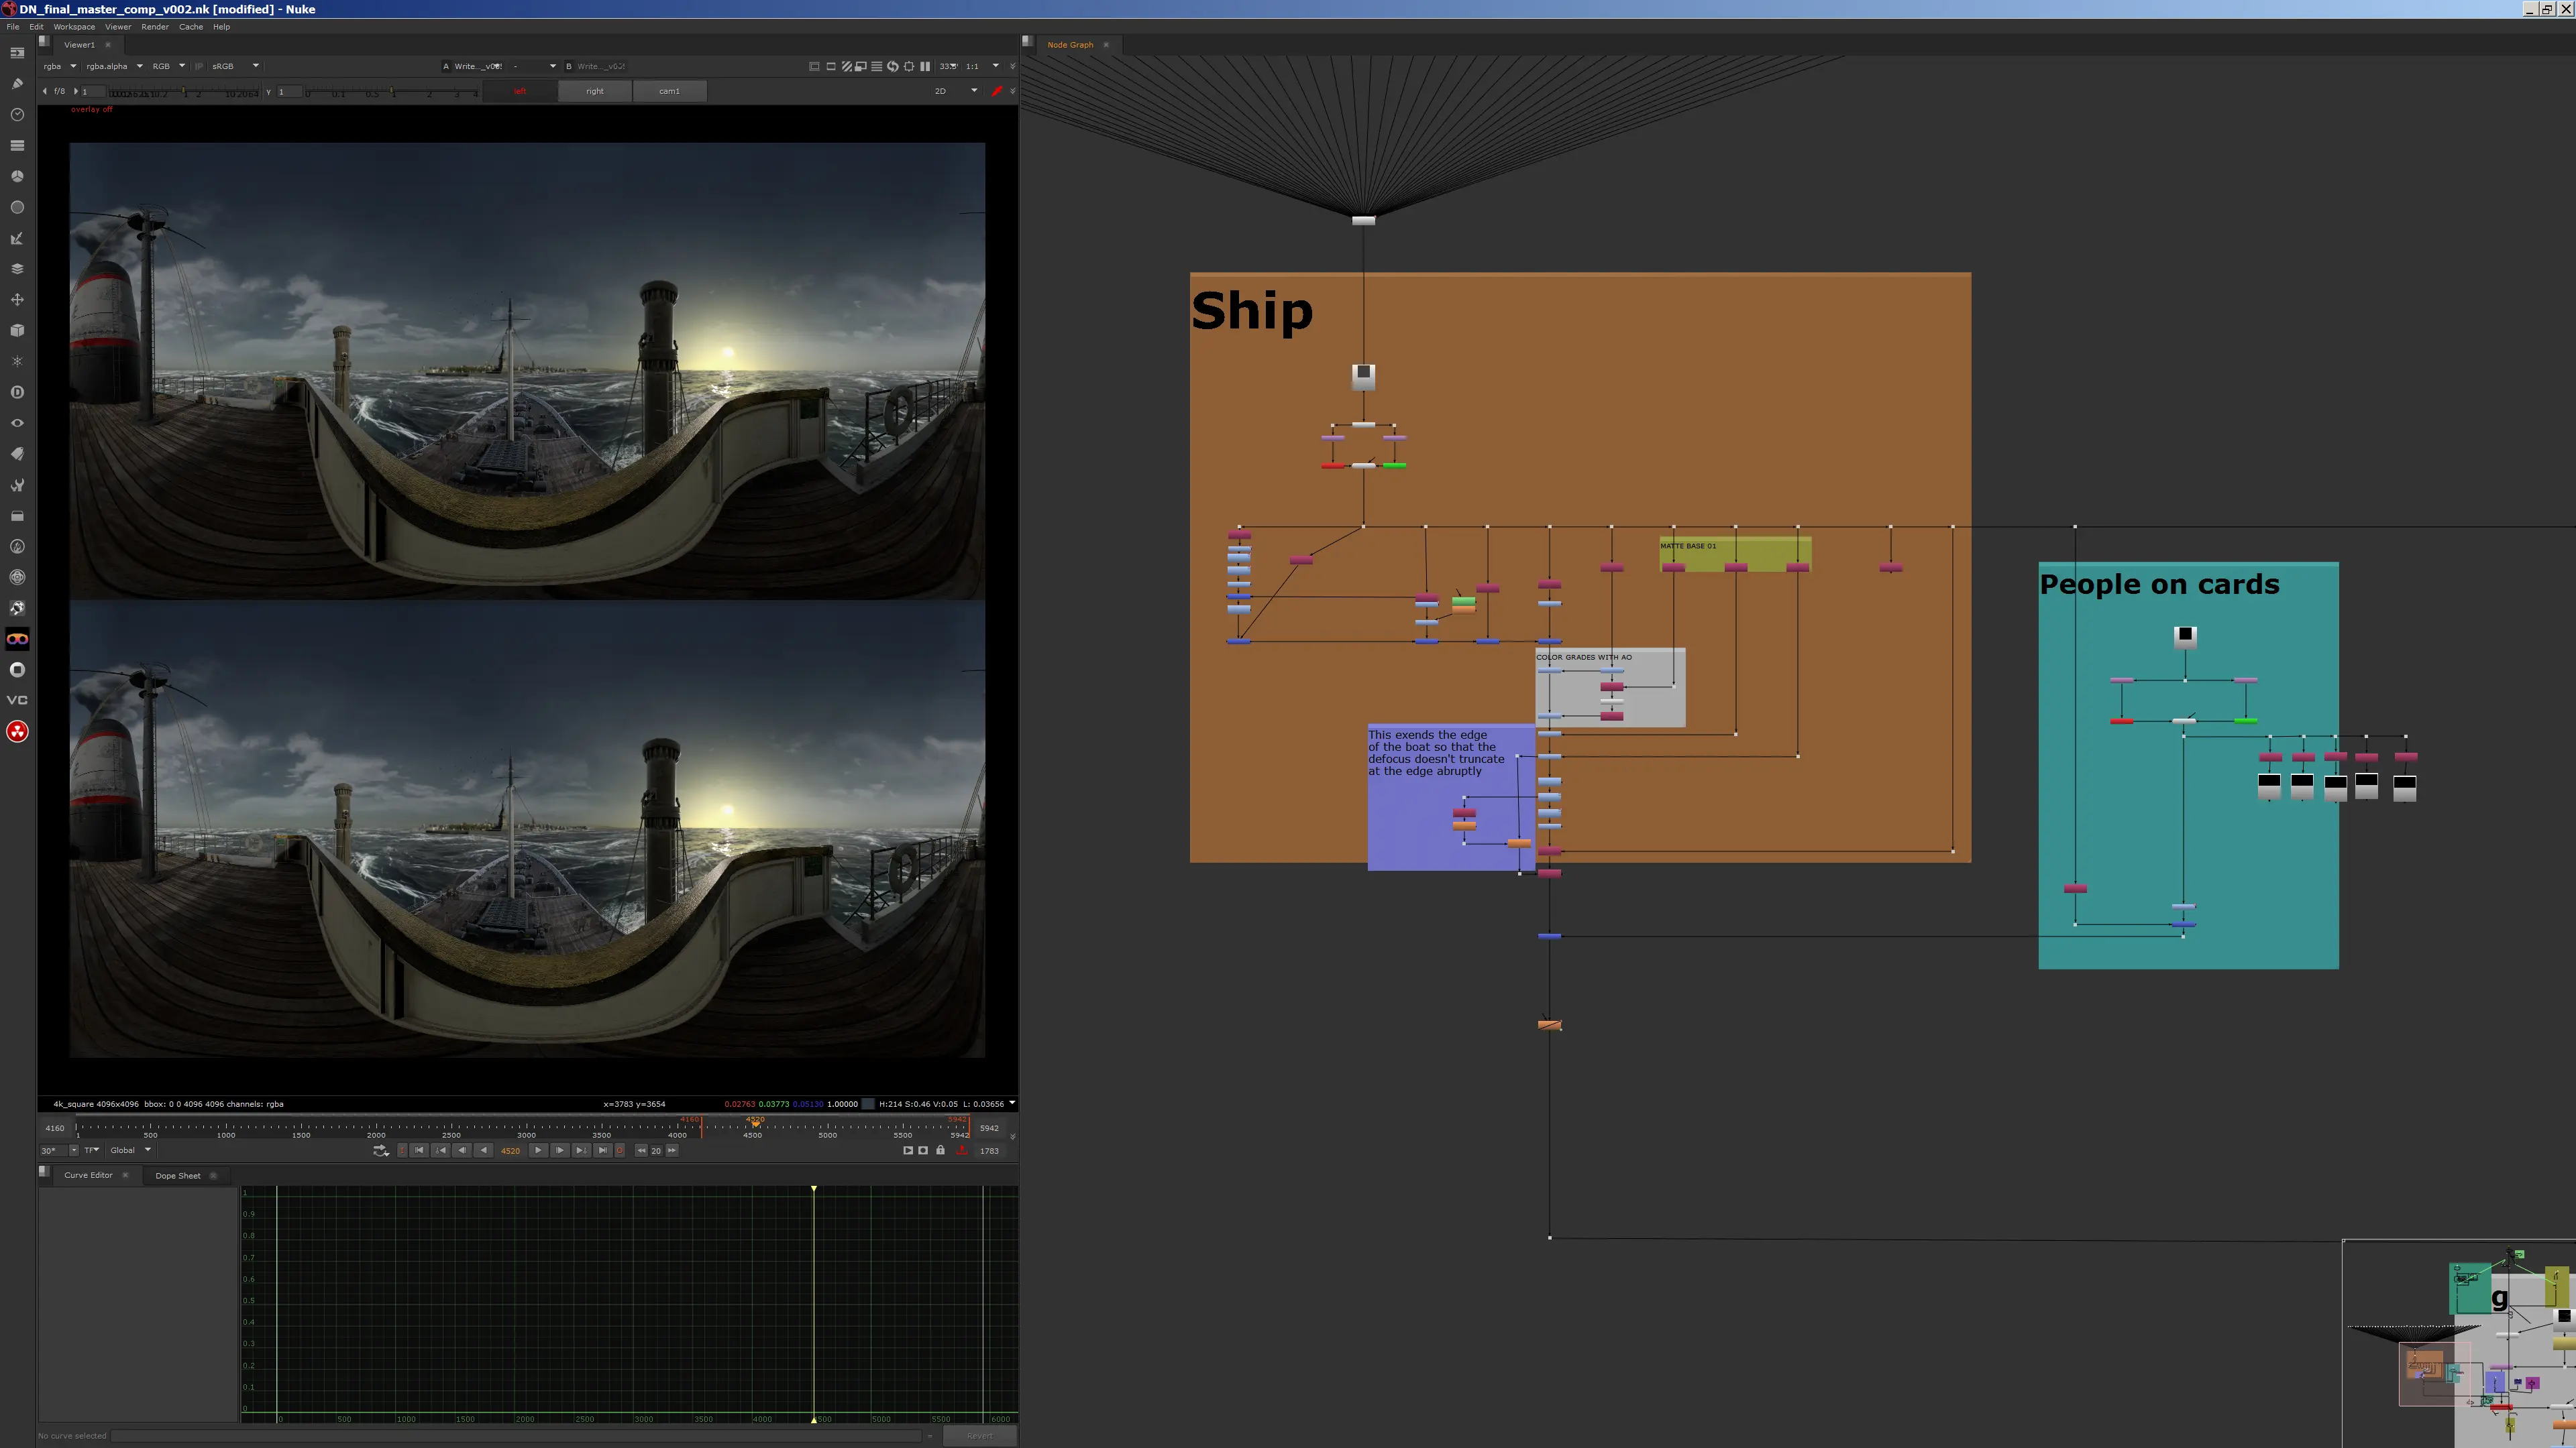The image size is (2576, 1448).
Task: Select the Draw tools icon in left toolbar
Action: 17,84
